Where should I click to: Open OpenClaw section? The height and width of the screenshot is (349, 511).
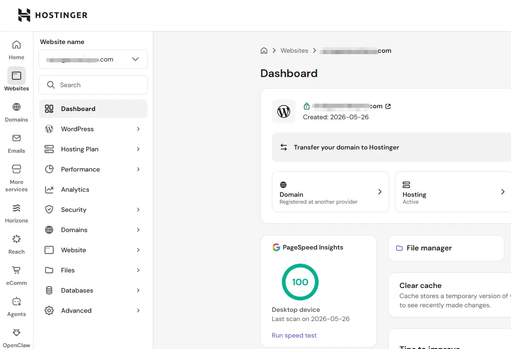[x=16, y=338]
